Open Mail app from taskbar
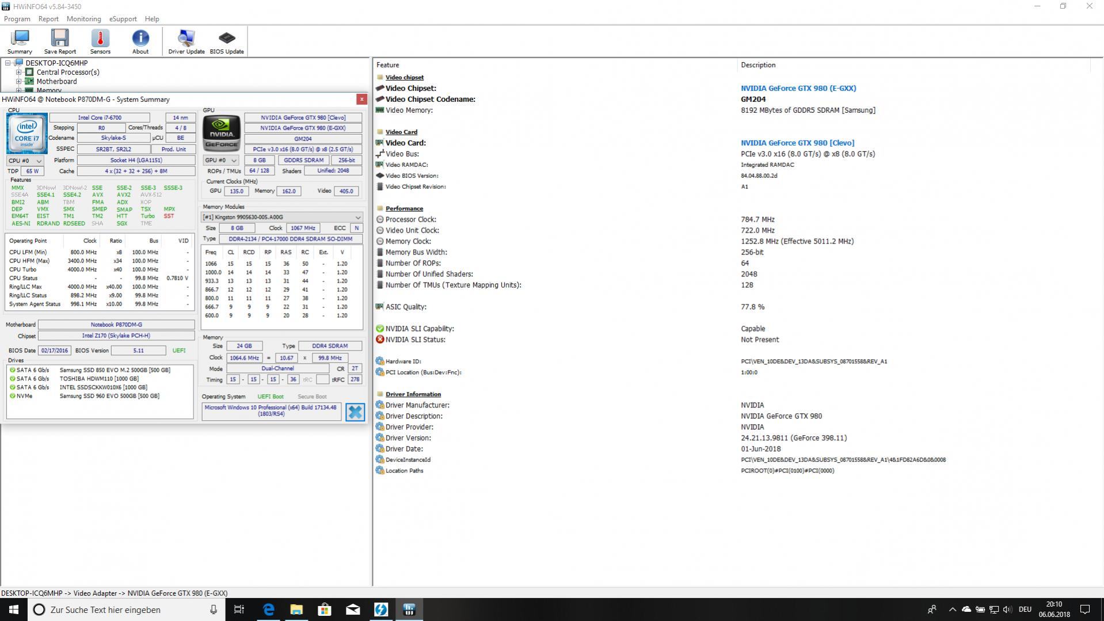Image resolution: width=1104 pixels, height=621 pixels. (353, 609)
